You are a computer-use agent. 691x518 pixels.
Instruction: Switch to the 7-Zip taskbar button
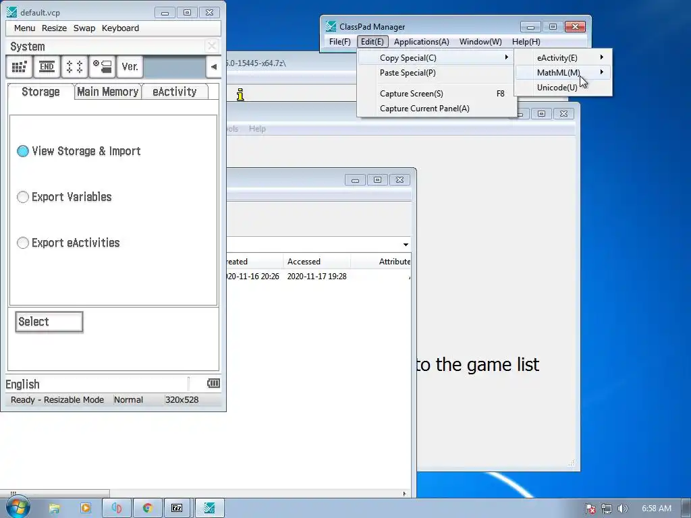click(x=177, y=509)
